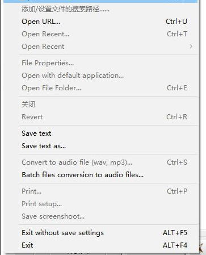Choose Convert to audio file (wav, mp3)...

(100, 162)
